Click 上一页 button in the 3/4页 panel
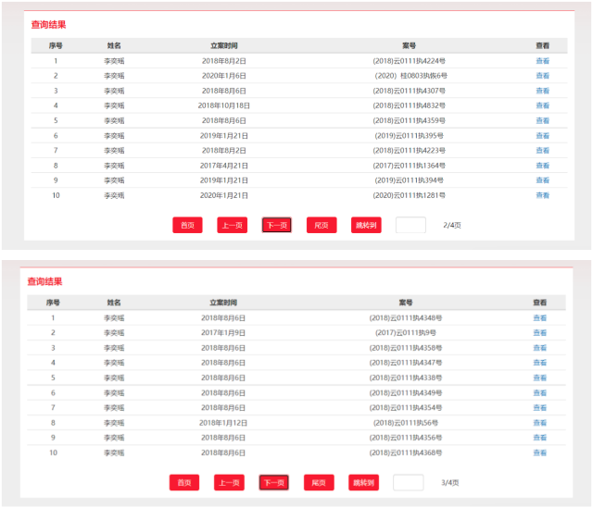 230,482
